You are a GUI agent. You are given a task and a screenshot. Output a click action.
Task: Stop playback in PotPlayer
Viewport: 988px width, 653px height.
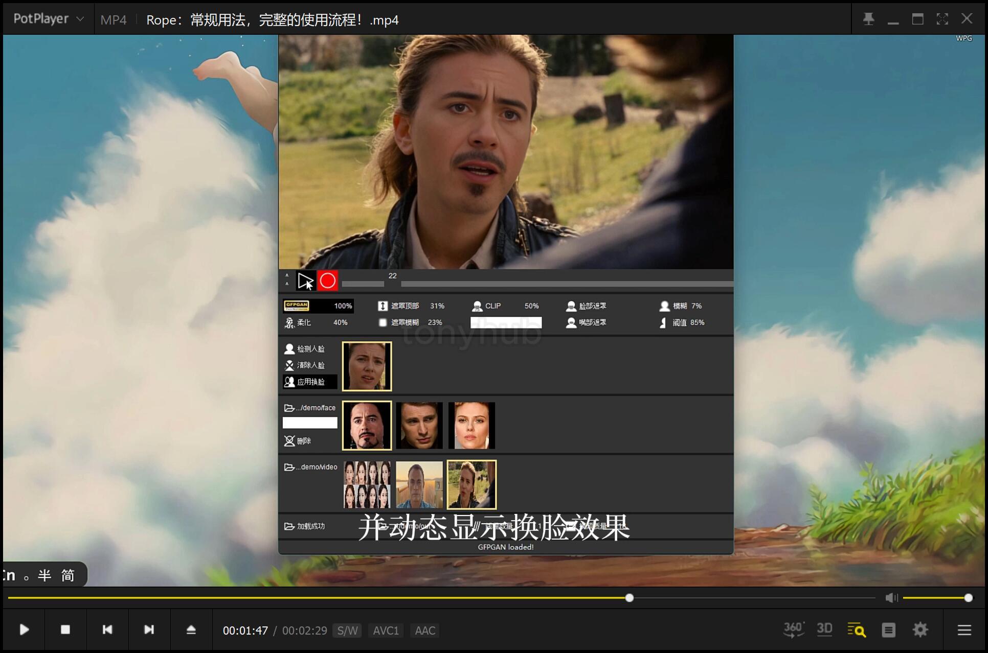(x=65, y=629)
